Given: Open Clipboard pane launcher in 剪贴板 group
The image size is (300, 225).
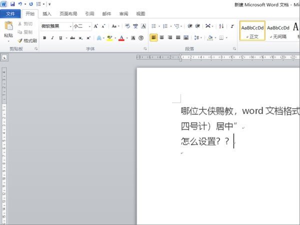Looking at the screenshot, I should pyautogui.click(x=36, y=49).
